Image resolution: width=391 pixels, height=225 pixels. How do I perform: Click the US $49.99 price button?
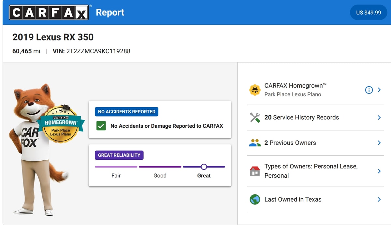pos(369,12)
